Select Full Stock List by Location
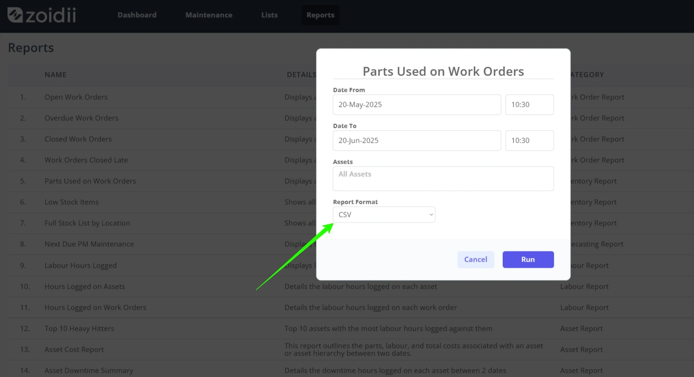The image size is (694, 377). (87, 223)
